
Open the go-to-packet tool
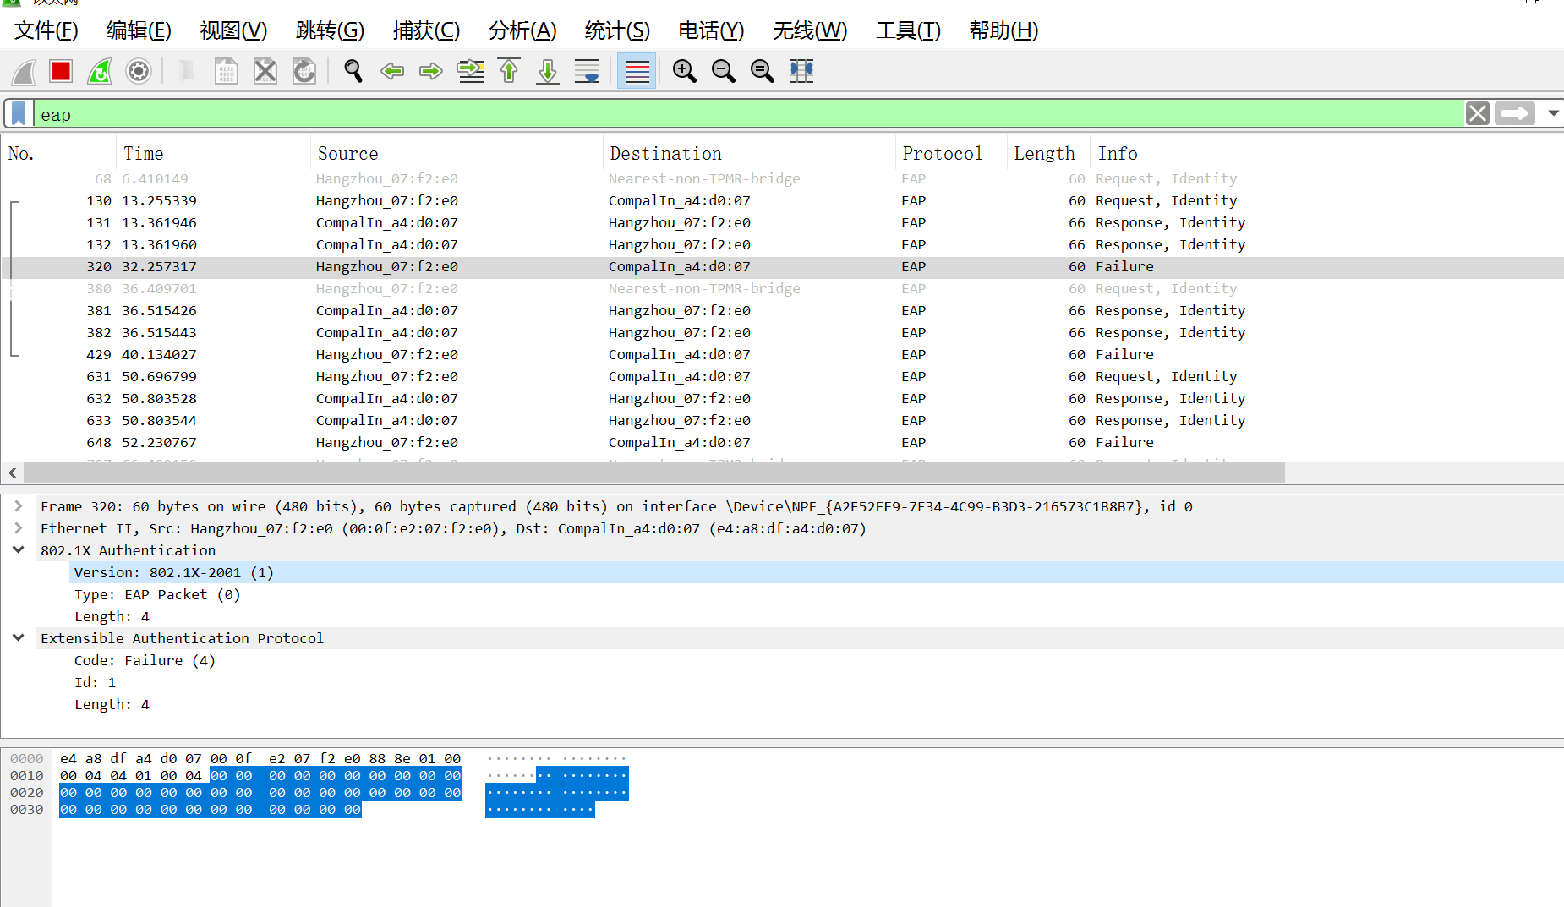point(470,71)
